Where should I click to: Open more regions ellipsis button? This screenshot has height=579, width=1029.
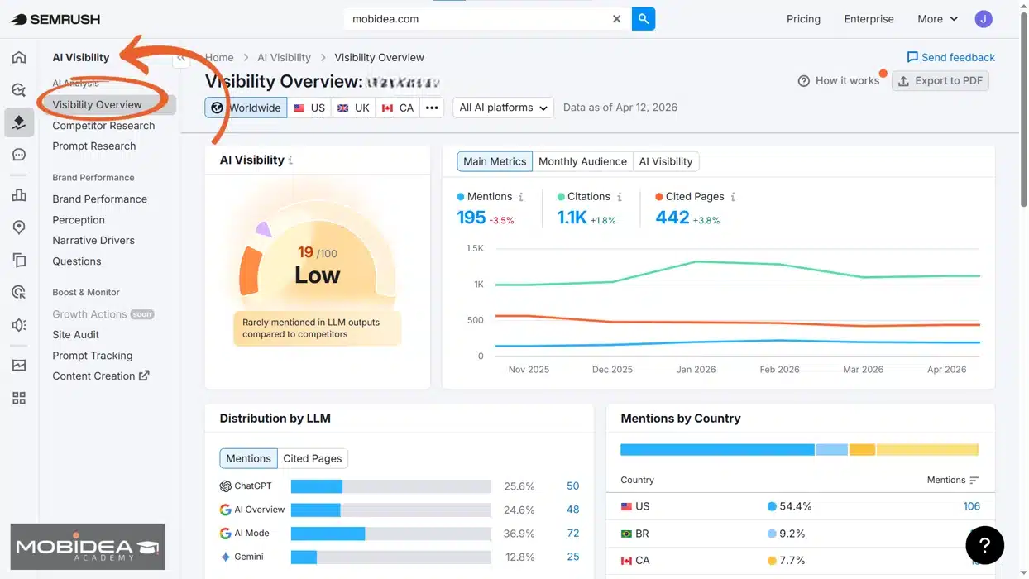point(432,108)
